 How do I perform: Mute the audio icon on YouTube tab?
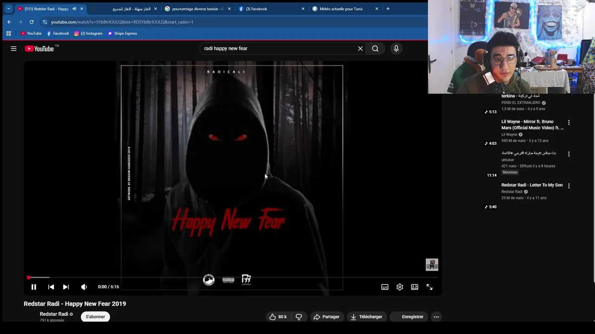point(74,9)
